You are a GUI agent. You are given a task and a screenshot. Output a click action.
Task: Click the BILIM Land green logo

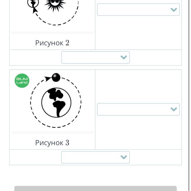[x=22, y=81]
